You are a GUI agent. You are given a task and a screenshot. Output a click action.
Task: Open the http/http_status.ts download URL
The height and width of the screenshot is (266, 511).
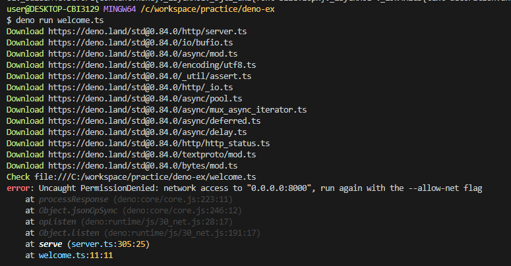pos(159,144)
